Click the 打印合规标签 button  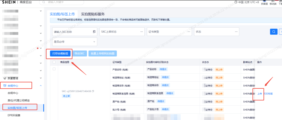point(60,53)
